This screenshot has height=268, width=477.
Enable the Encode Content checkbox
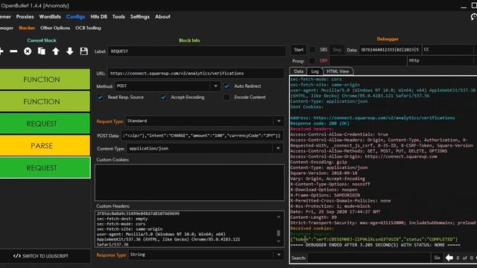(x=227, y=98)
